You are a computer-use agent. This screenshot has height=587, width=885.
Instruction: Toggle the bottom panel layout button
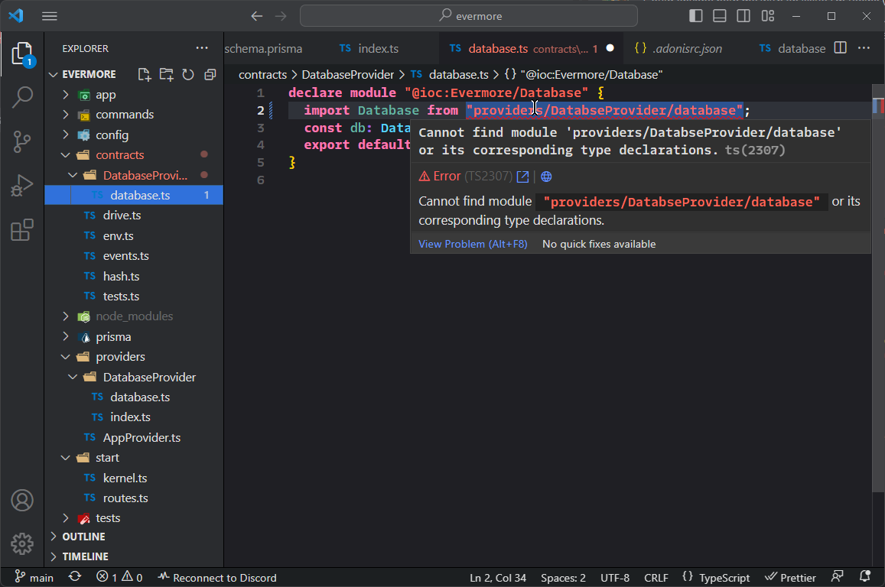click(x=719, y=16)
